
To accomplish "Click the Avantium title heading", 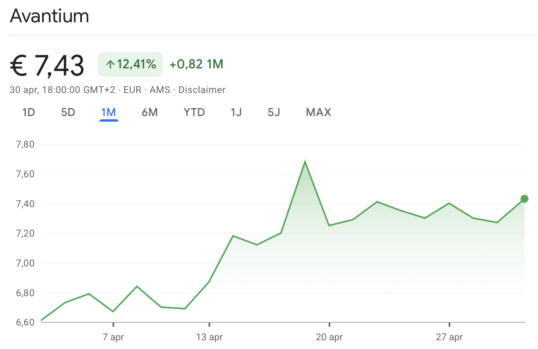I will point(49,16).
